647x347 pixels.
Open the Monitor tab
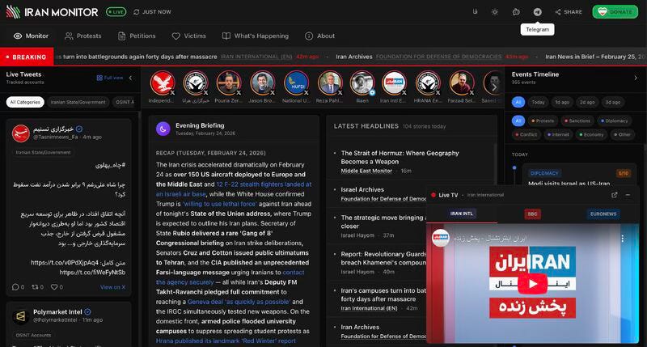(x=31, y=36)
